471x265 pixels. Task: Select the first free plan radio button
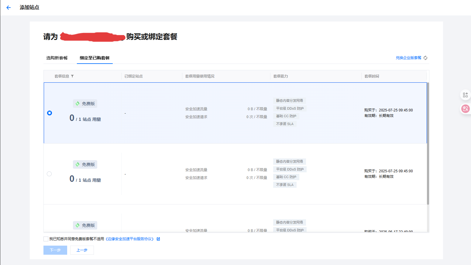click(50, 113)
